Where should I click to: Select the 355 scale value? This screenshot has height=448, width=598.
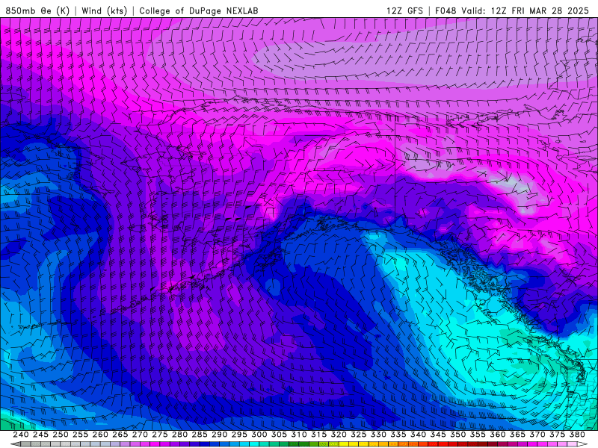pyautogui.click(x=478, y=435)
